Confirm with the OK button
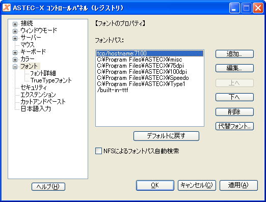The image size is (266, 202). point(155,185)
